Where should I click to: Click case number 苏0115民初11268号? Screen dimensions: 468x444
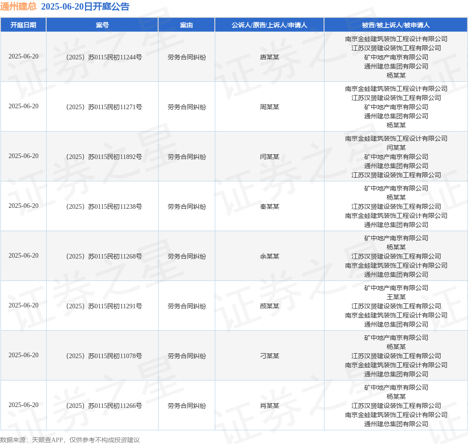tap(104, 257)
